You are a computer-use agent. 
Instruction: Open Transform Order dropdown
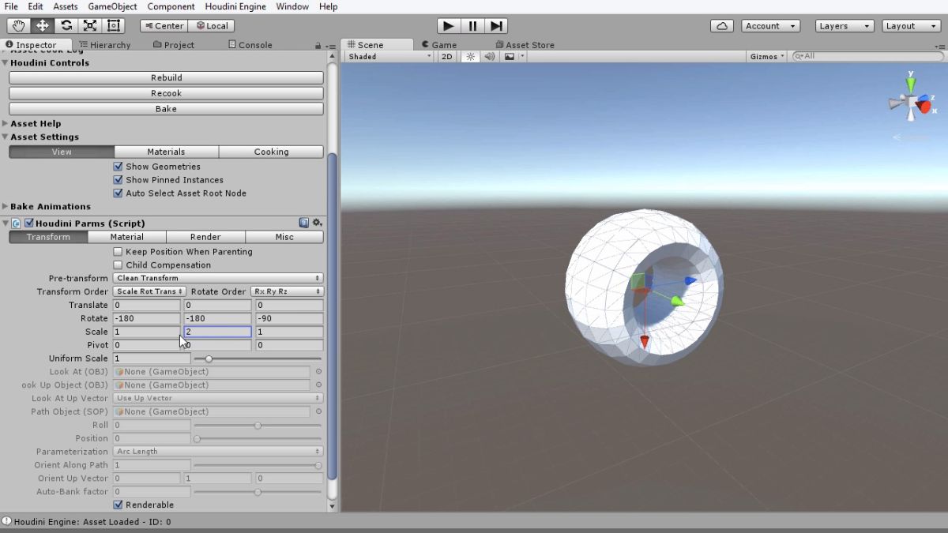[149, 291]
